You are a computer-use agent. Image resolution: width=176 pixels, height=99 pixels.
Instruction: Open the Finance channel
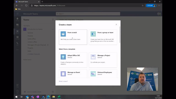[30, 36]
